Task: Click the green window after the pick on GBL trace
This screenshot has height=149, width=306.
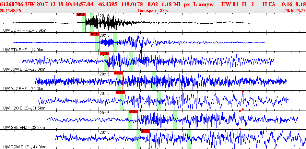Action: coord(175,120)
